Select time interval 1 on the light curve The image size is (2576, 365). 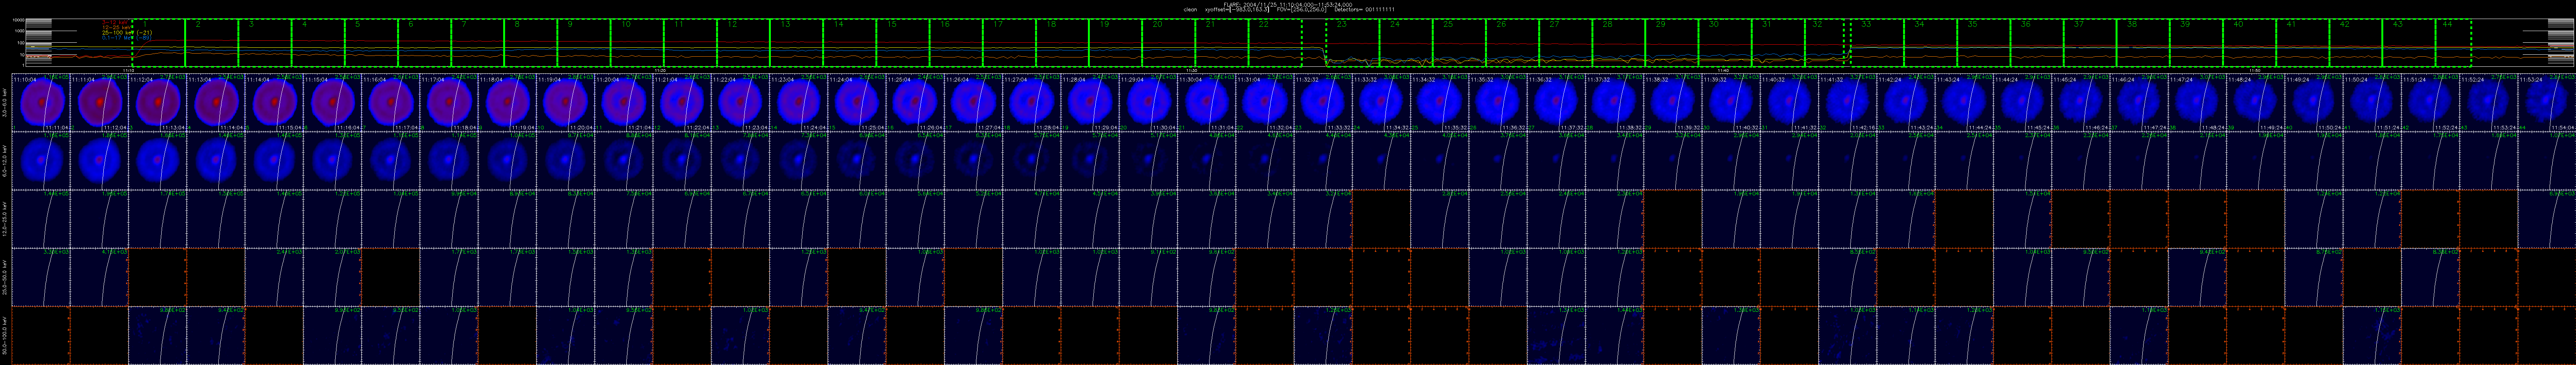tap(158, 43)
